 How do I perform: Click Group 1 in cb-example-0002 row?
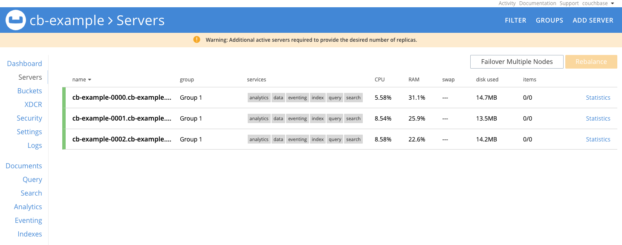[191, 139]
